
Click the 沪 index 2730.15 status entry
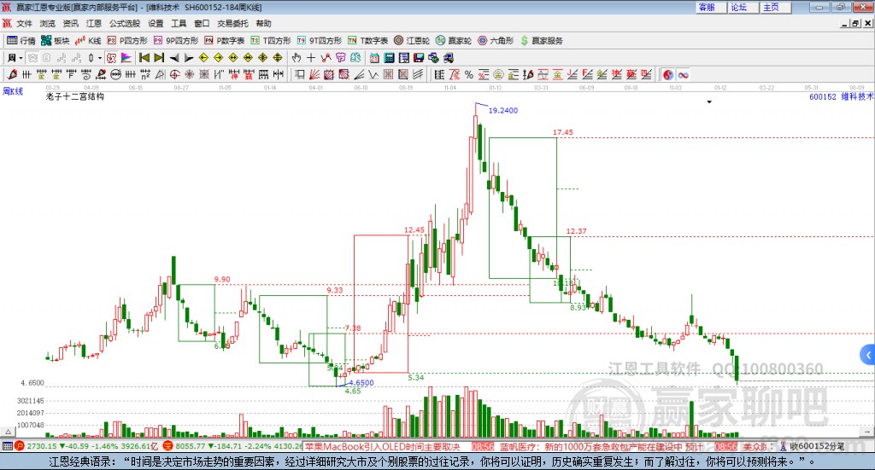87,446
